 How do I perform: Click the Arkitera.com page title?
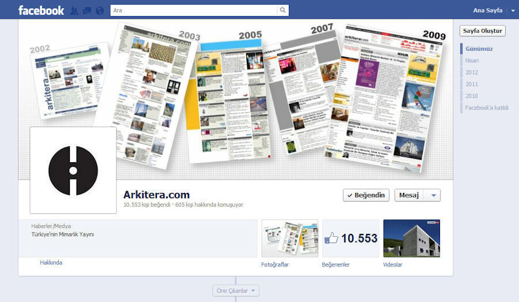[x=156, y=195]
